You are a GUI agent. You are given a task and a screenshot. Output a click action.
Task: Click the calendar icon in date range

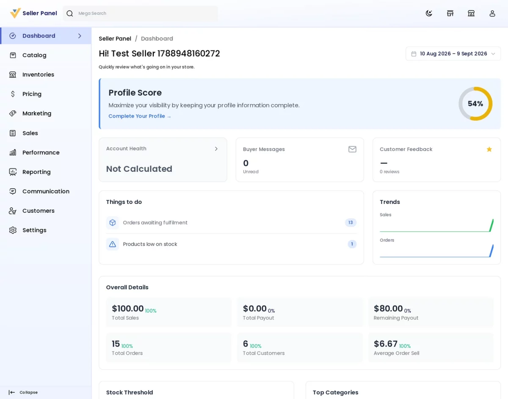414,54
